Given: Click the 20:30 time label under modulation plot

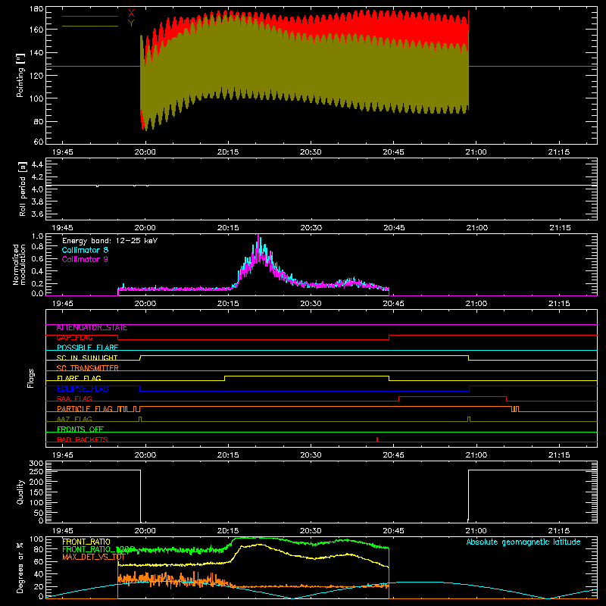Looking at the screenshot, I should pos(311,304).
